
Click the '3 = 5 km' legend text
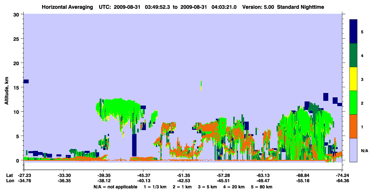click(x=208, y=187)
